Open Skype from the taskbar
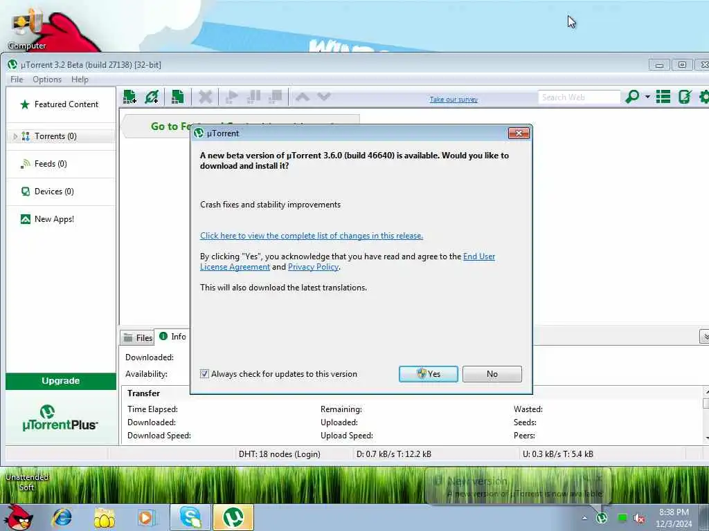 tap(190, 517)
